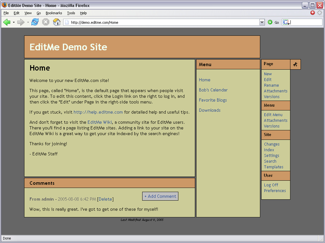Click the page icon in the address bar
This screenshot has height=243, width=325.
(67, 22)
